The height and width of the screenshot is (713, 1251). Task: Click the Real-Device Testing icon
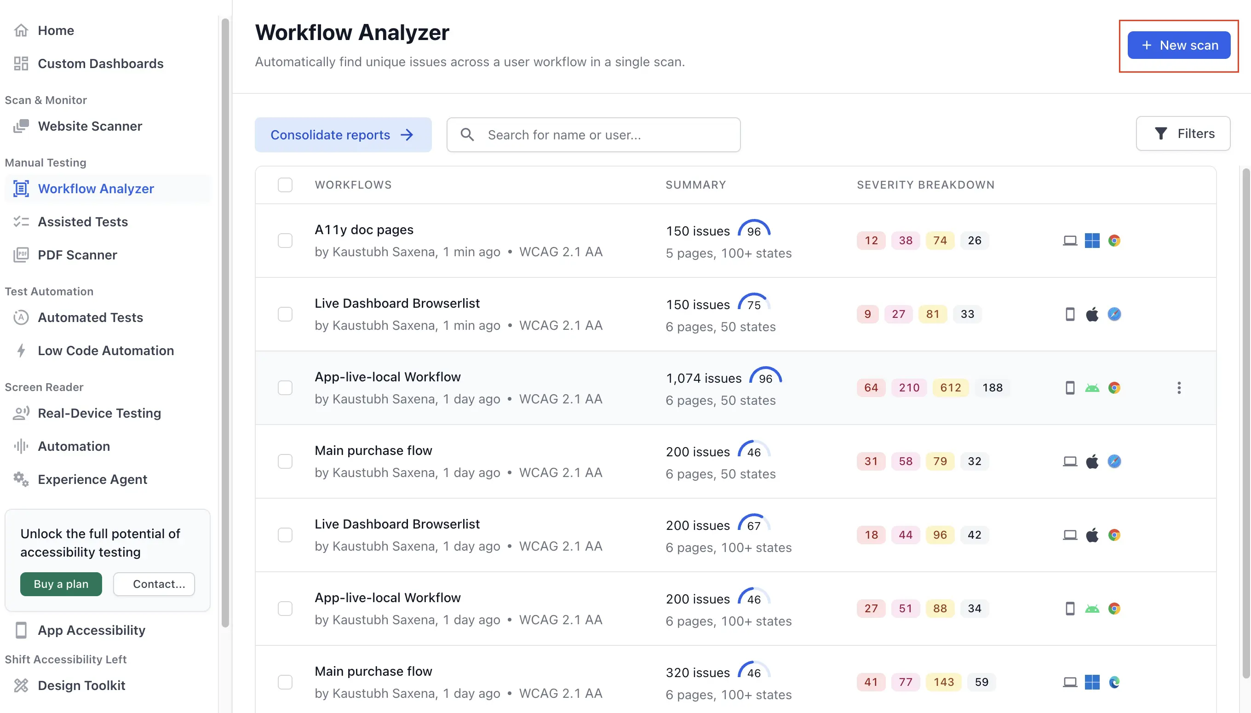(x=21, y=413)
